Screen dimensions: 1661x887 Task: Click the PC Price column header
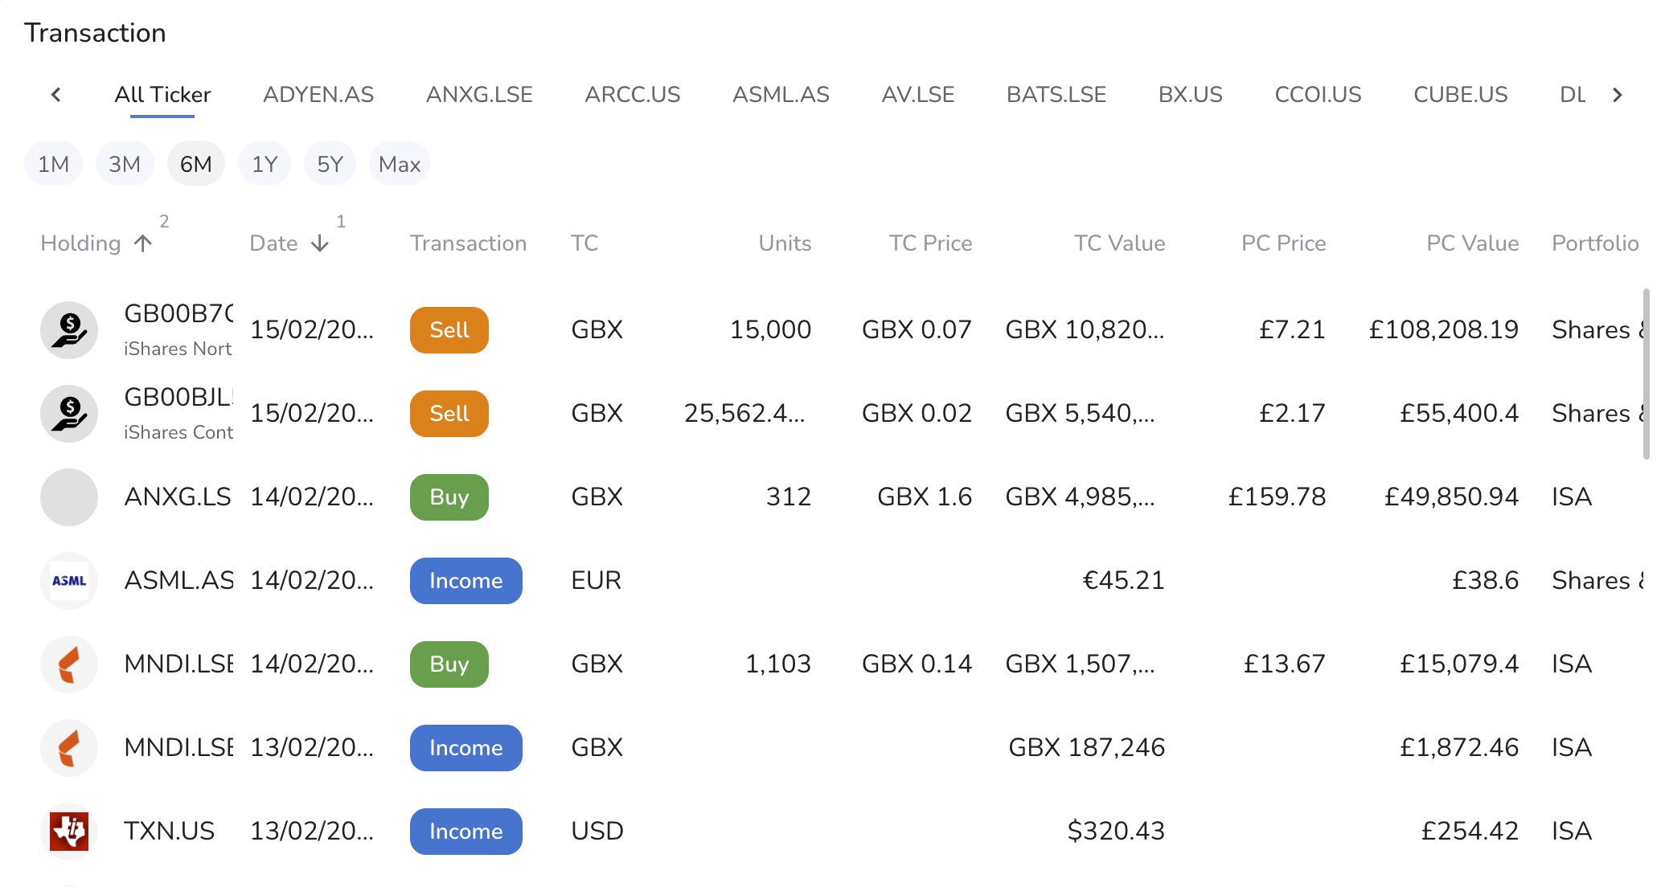click(1283, 243)
